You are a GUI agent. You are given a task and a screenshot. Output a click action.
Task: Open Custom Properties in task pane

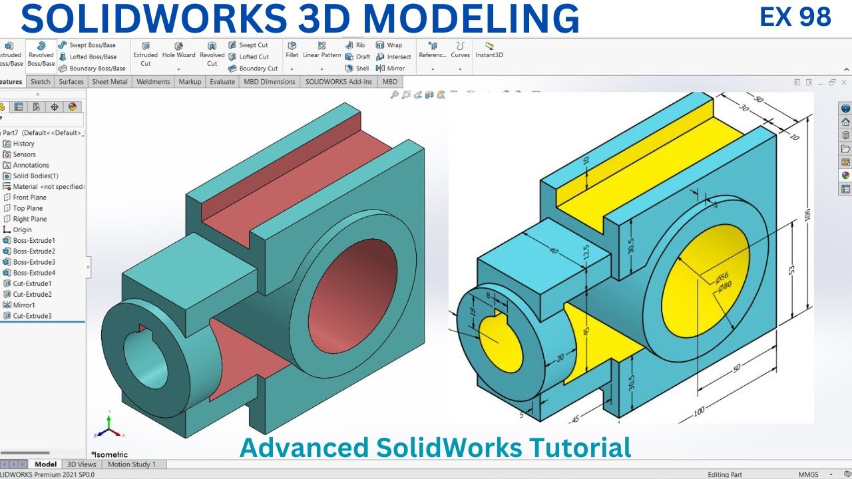point(845,189)
